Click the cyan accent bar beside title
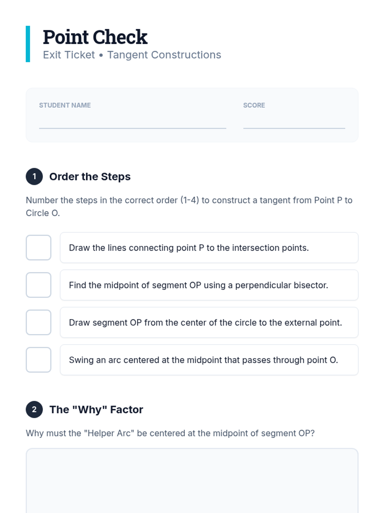Screen dimensions: 384x513 tap(28, 44)
